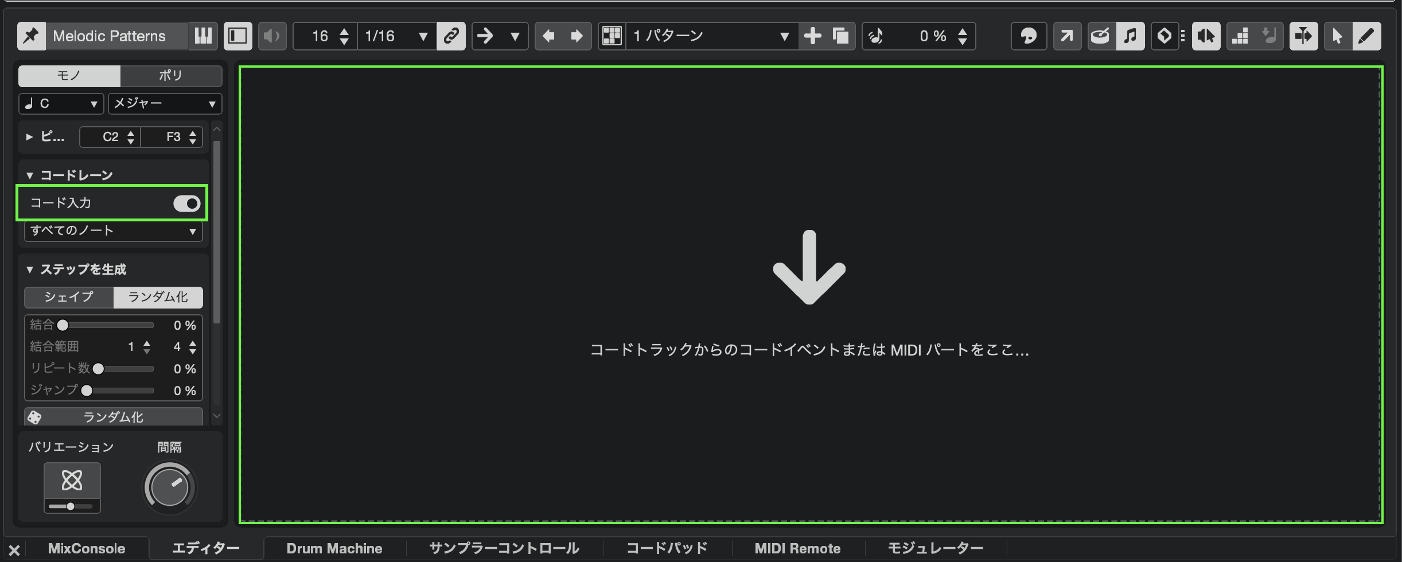The height and width of the screenshot is (562, 1402).
Task: Click the 間隔 knob
Action: click(170, 488)
